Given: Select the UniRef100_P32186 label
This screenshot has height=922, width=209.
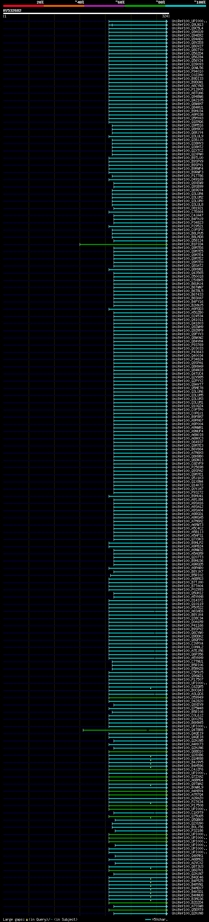Looking at the screenshot, I should (x=187, y=831).
